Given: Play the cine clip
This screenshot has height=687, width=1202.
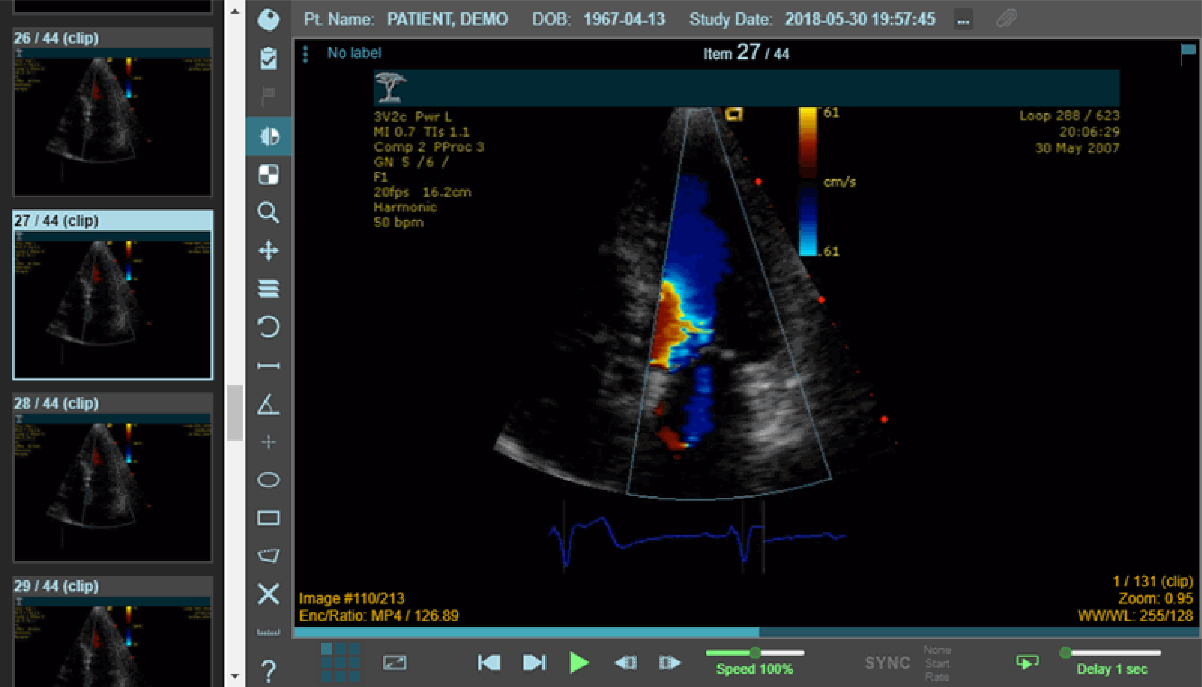Looking at the screenshot, I should (x=579, y=662).
